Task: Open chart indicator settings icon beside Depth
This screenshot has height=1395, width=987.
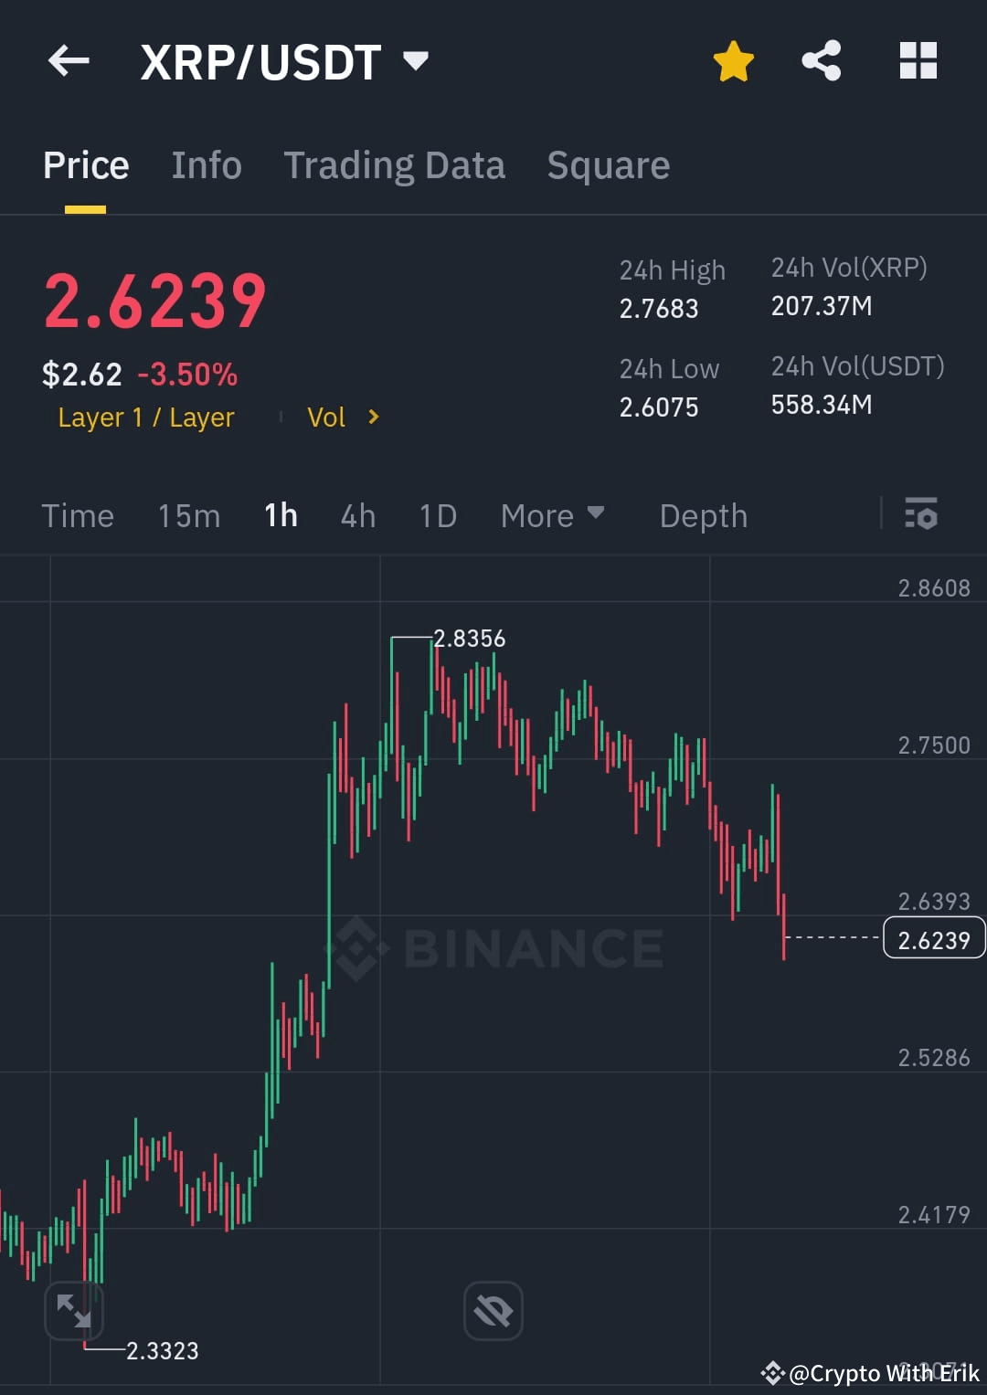Action: [922, 514]
